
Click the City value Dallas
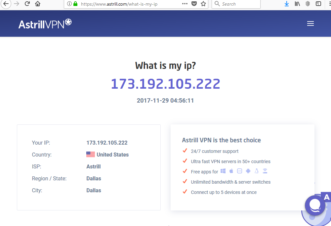(x=94, y=191)
